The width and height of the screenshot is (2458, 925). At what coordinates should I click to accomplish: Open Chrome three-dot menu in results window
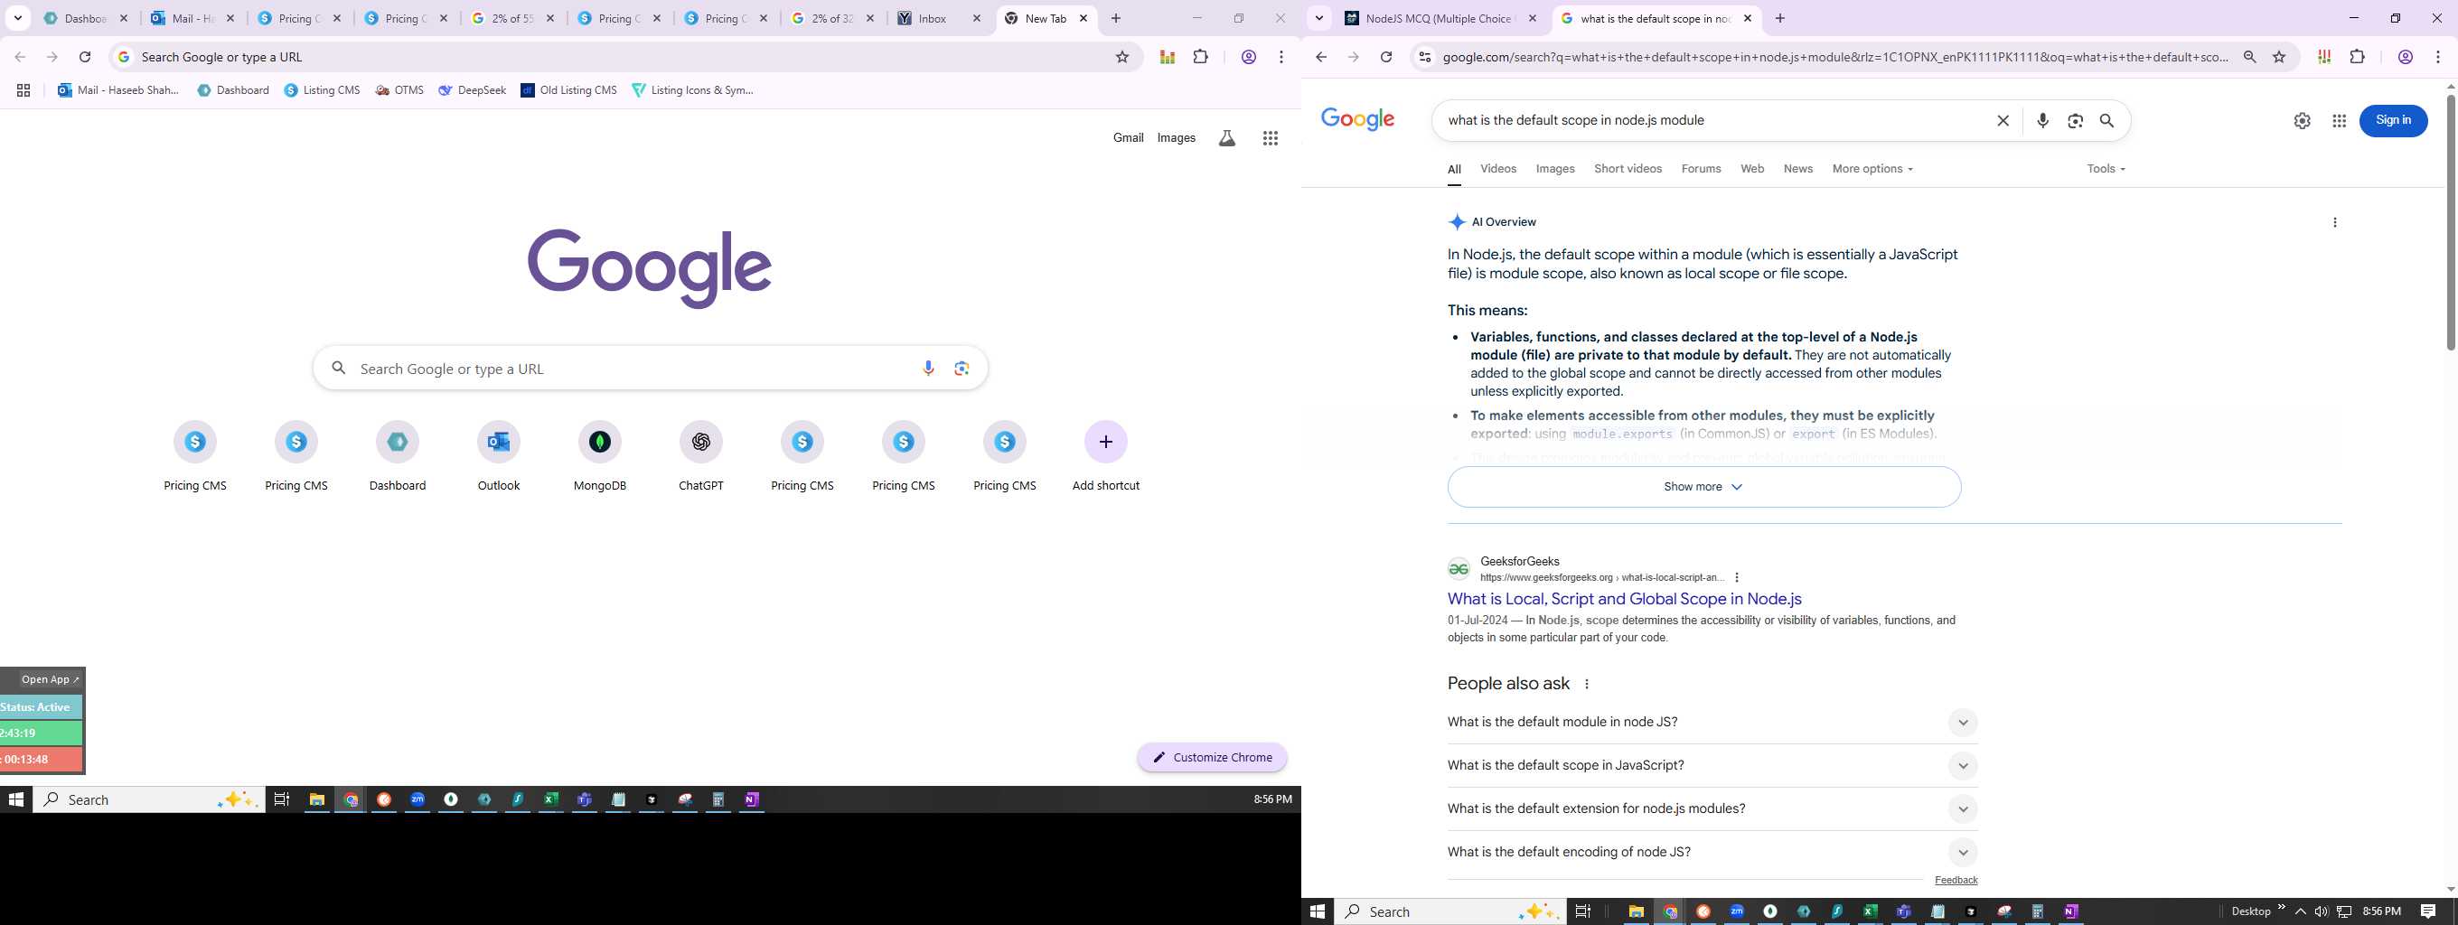click(2438, 57)
